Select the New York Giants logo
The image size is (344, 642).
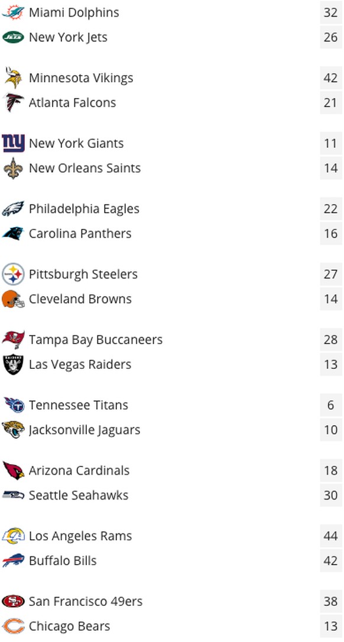coord(13,143)
